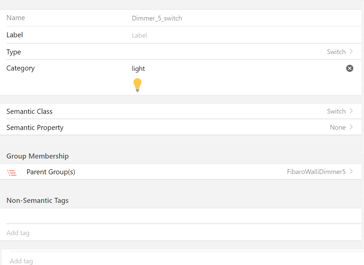Open the Semantic Property chevron arrow
Image resolution: width=364 pixels, height=265 pixels.
click(351, 127)
